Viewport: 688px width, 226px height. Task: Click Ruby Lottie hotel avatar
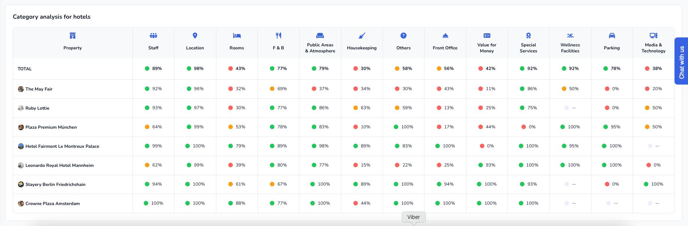(21, 108)
